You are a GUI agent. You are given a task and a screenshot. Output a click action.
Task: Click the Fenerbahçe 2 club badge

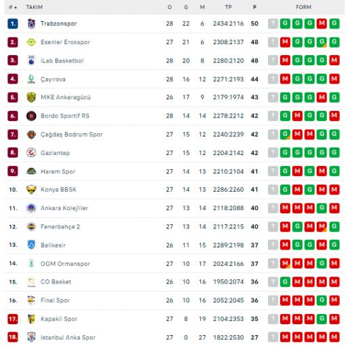click(x=31, y=226)
